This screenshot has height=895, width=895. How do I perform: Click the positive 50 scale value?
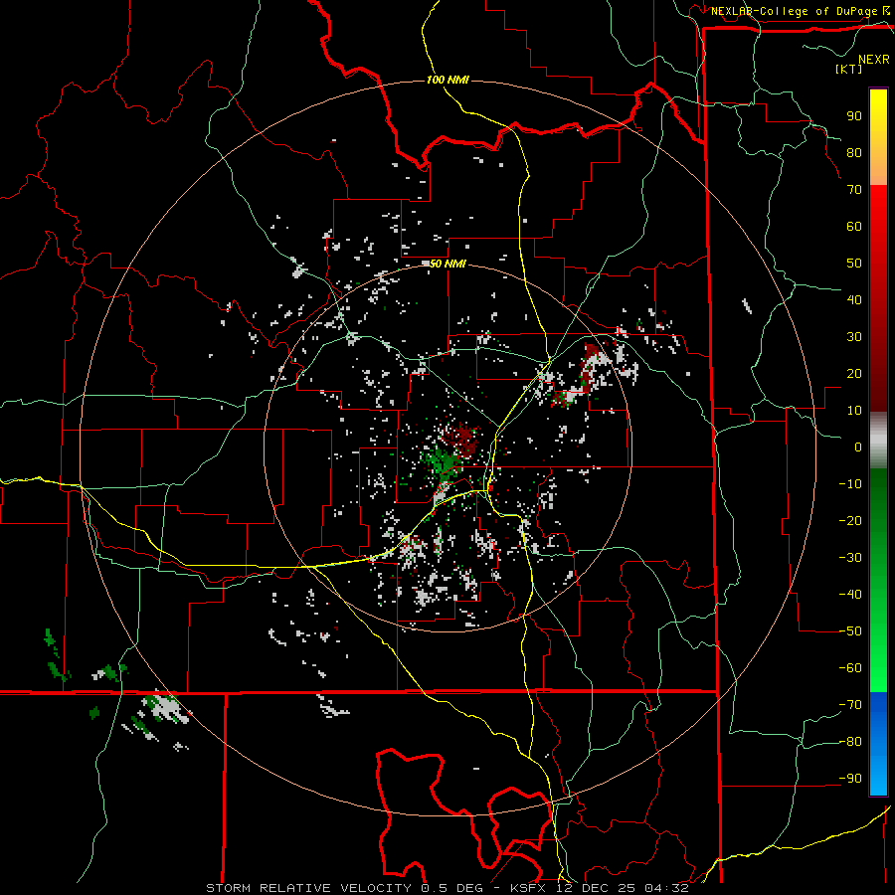854,264
